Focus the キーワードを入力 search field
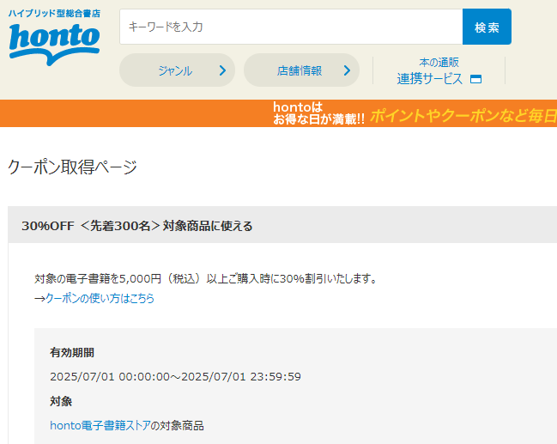 (x=291, y=27)
